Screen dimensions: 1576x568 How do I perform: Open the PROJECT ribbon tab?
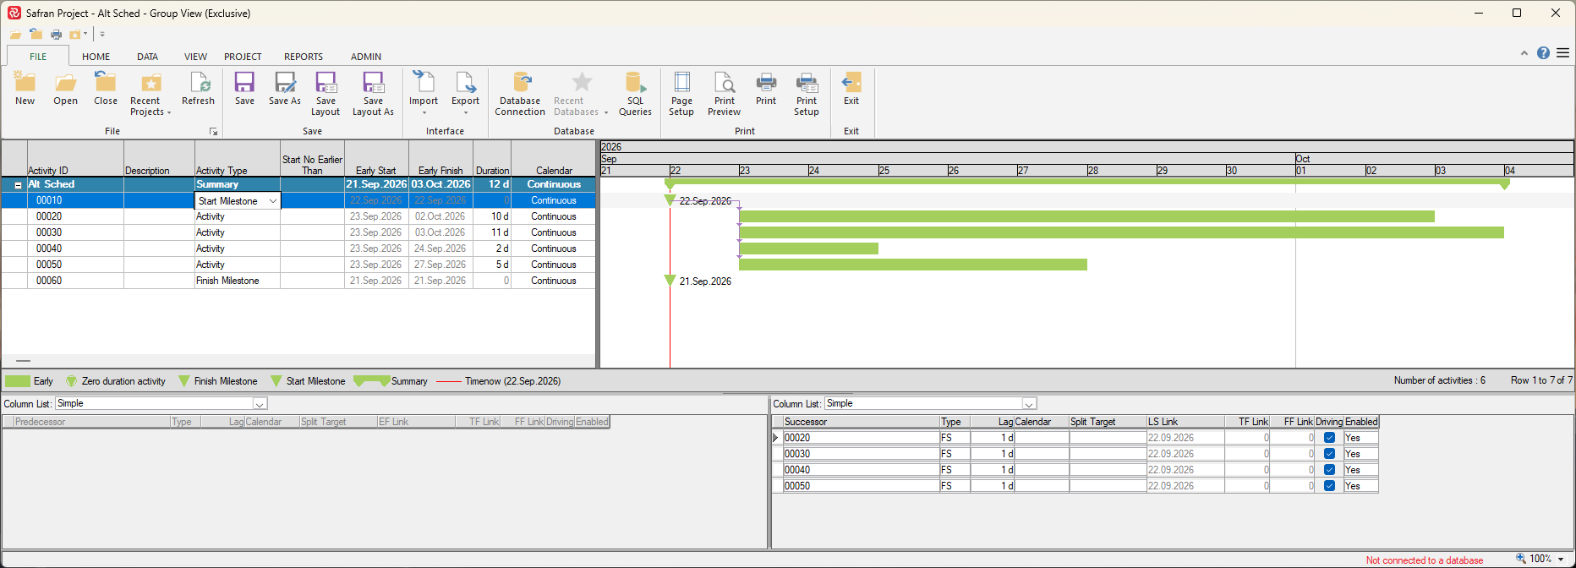pos(243,57)
